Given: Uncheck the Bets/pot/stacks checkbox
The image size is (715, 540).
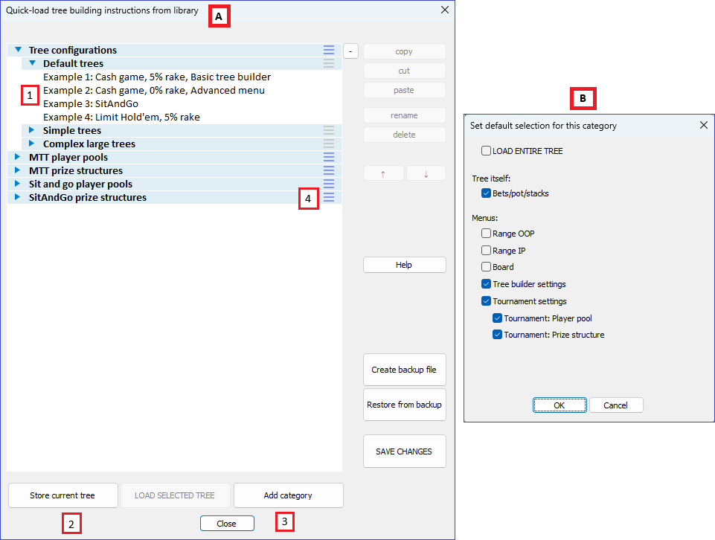Looking at the screenshot, I should click(x=486, y=191).
